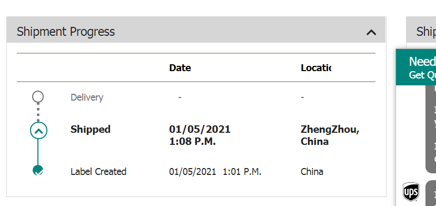
Task: Click the Label Created checkmark icon
Action: [x=38, y=170]
